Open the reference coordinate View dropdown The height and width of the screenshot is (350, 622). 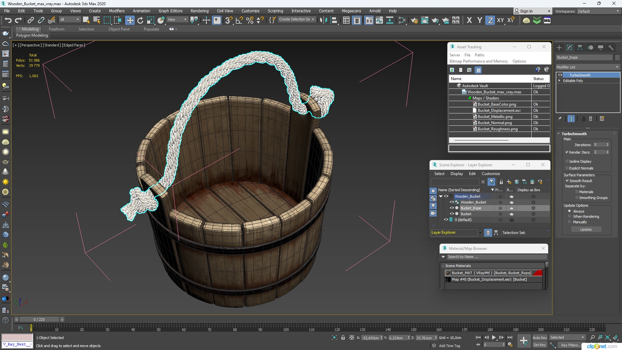click(177, 19)
